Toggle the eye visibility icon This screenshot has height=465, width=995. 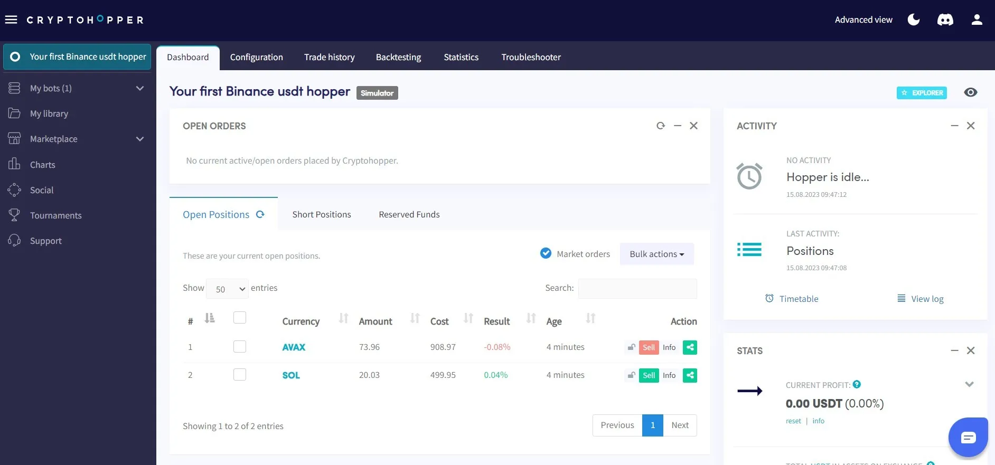pos(971,92)
